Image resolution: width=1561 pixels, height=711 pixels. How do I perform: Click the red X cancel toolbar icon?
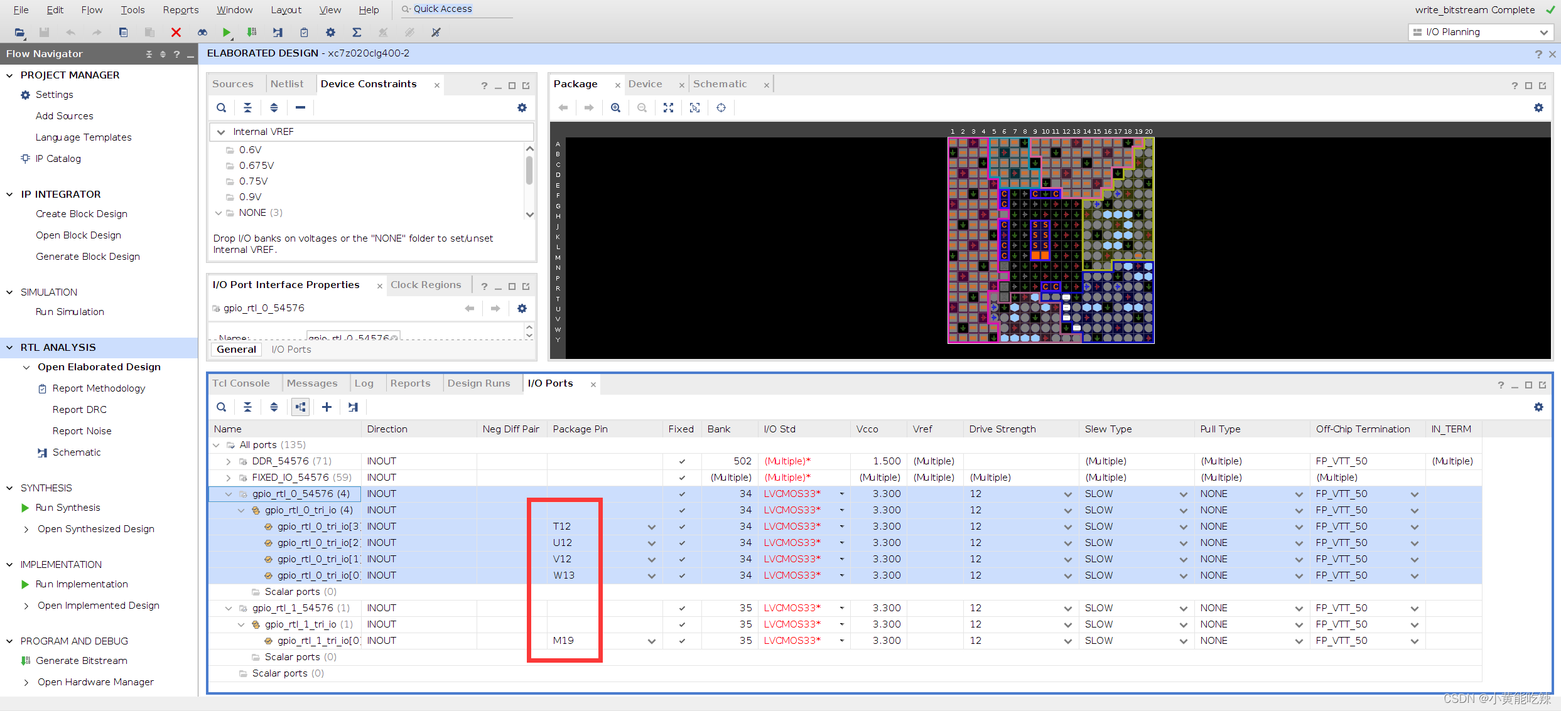[x=176, y=32]
